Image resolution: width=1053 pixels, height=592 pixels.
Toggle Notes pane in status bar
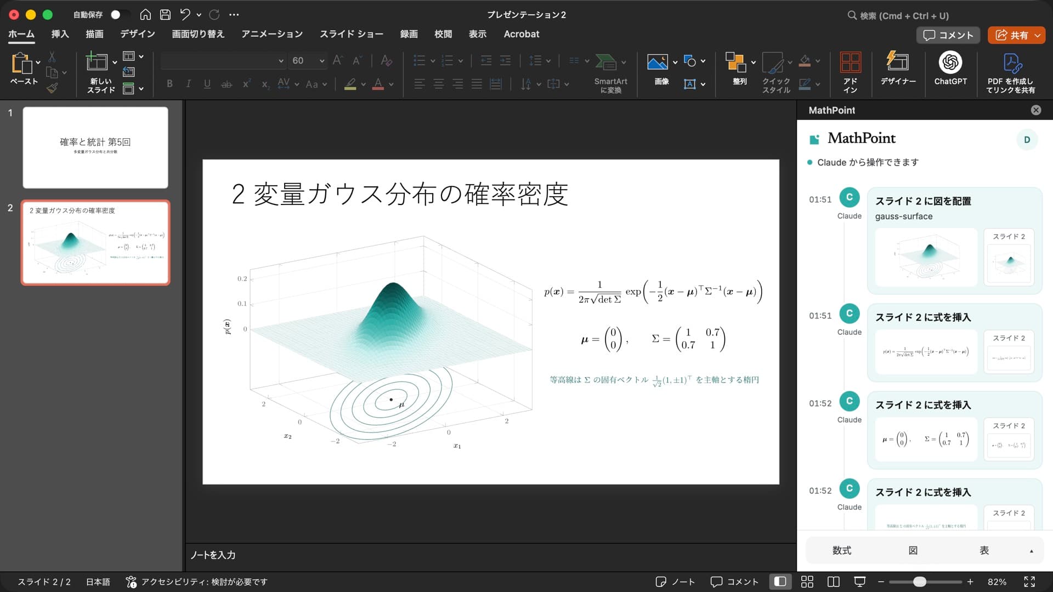point(675,582)
